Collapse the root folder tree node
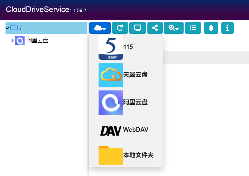Image resolution: width=249 pixels, height=176 pixels. coord(7,28)
